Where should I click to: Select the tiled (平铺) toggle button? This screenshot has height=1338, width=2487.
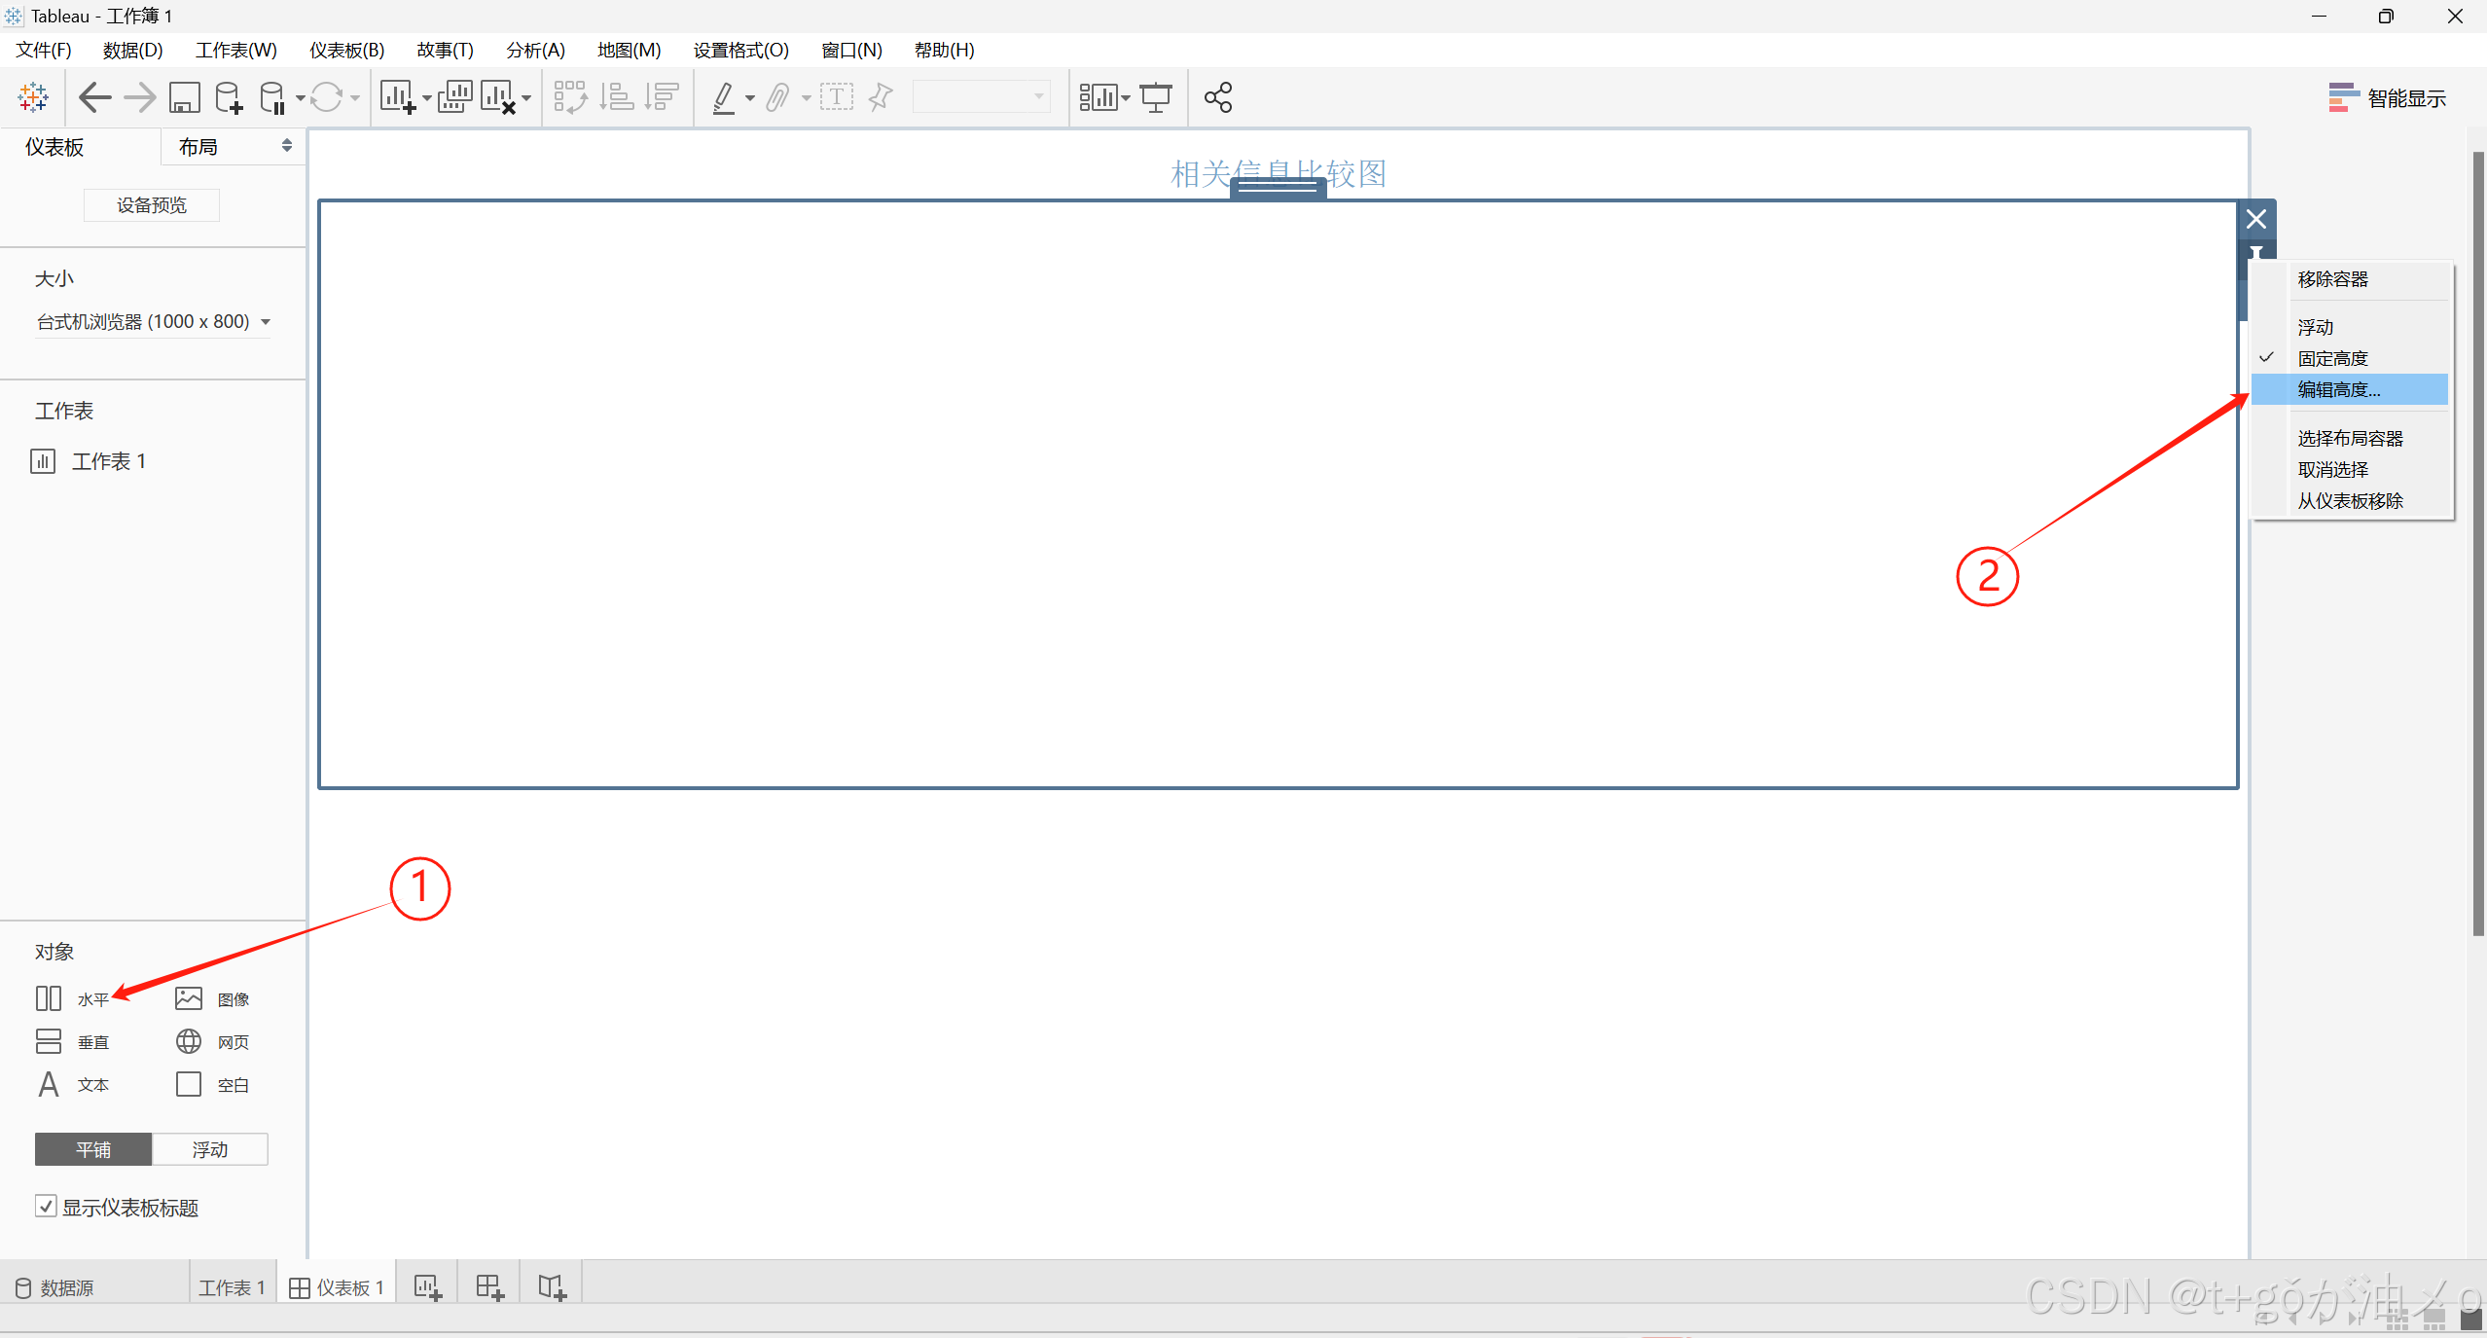pos(93,1149)
